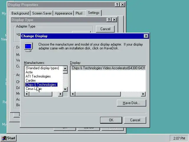Click Manufacturers list scroll up arrow
This screenshot has width=189, height=142.
tap(65, 68)
